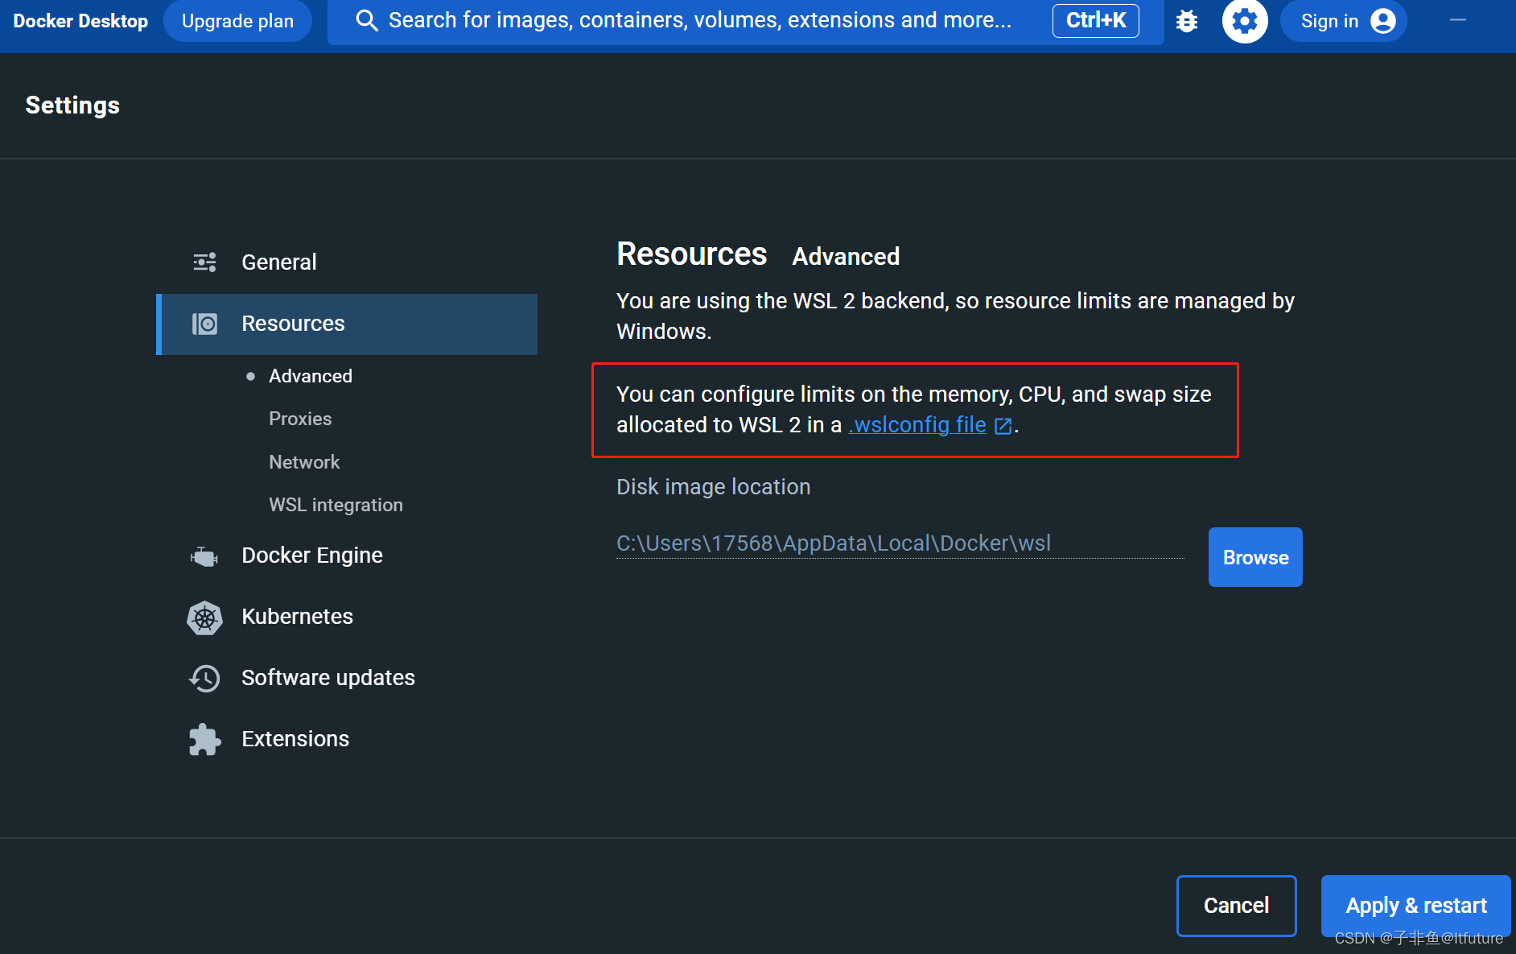Minimize the Docker Desktop window

[x=1458, y=20]
